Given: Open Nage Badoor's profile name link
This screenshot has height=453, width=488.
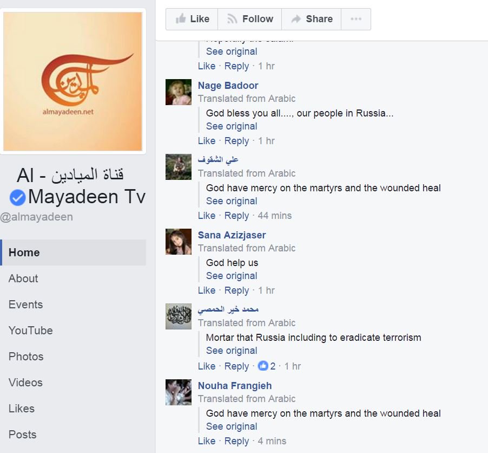Looking at the screenshot, I should pos(228,86).
